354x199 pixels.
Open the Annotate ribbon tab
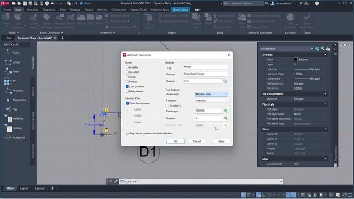click(x=32, y=10)
